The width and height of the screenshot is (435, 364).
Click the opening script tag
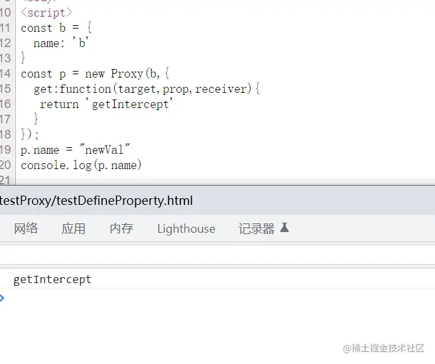pos(46,13)
